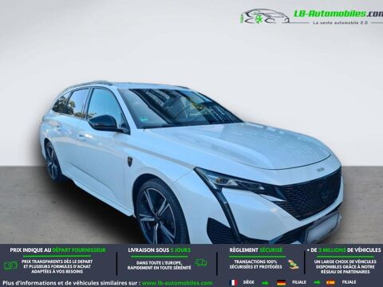383x287 pixels.
Task: Open the www.lb-automobiles.com link
Action: click(177, 283)
